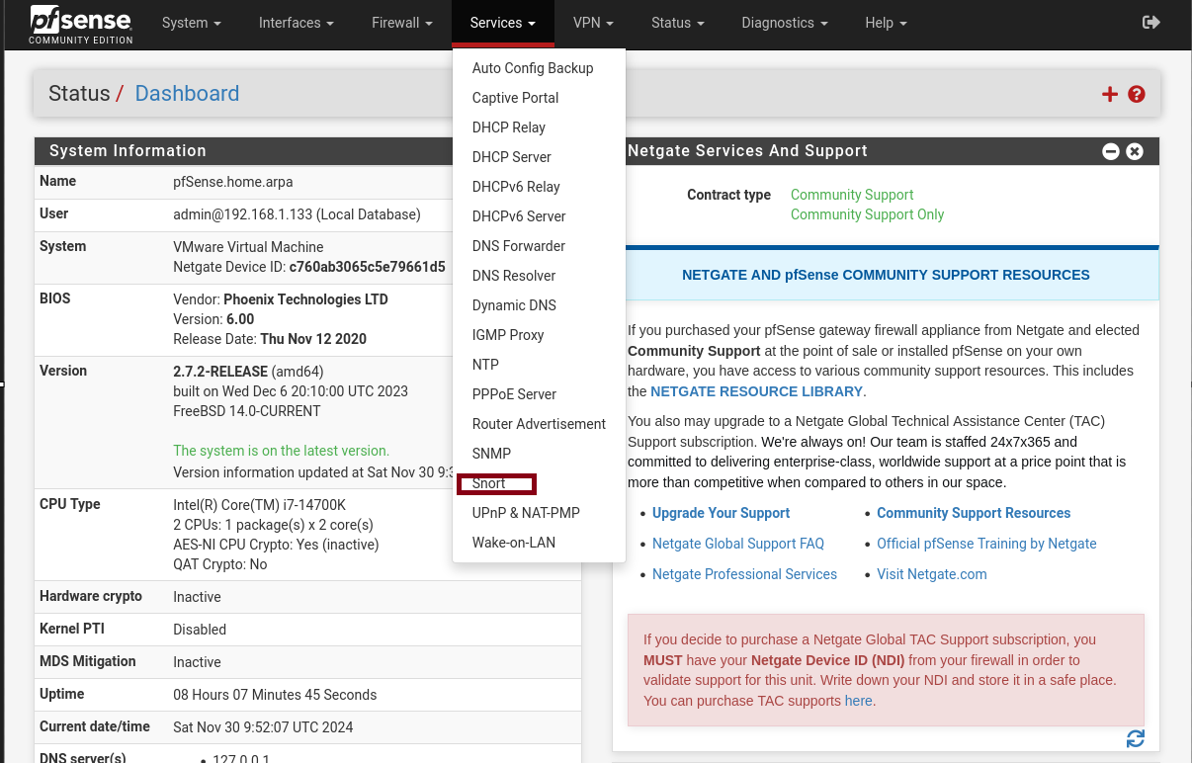Select DHCPv6 Relay menu entry
1192x763 pixels.
tap(539, 187)
